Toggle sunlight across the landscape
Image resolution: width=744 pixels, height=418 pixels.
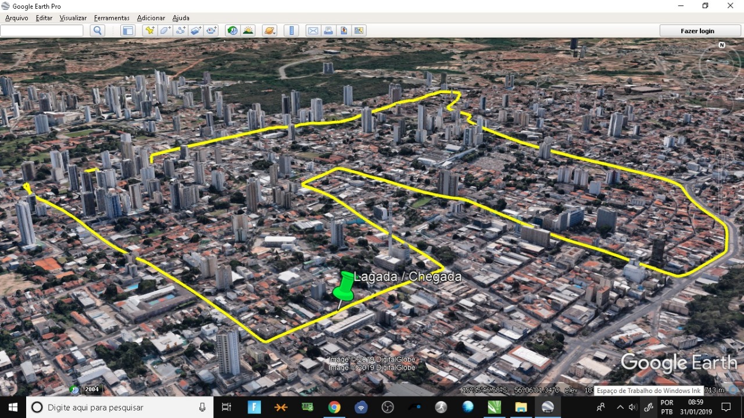[248, 31]
